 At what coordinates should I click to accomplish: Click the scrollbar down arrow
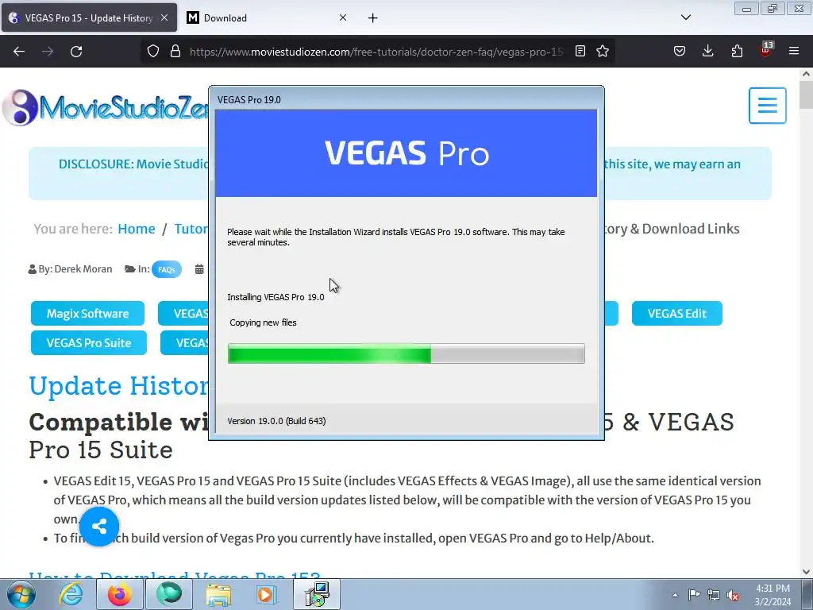click(x=806, y=572)
